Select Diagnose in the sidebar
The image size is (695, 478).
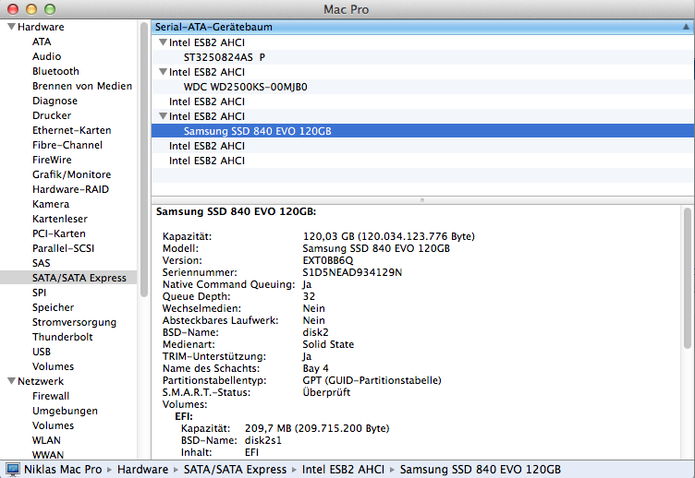tap(55, 101)
